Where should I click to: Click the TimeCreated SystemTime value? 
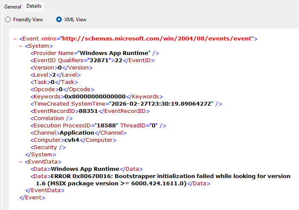(x=161, y=104)
